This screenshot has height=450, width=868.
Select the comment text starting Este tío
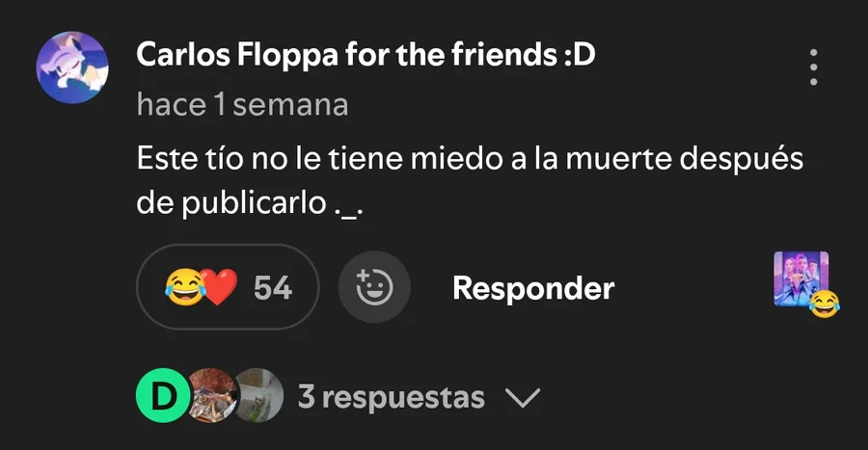tap(470, 181)
